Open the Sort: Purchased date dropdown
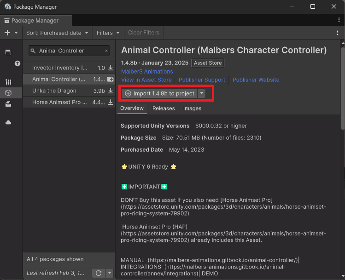The width and height of the screenshot is (345, 280). click(57, 33)
